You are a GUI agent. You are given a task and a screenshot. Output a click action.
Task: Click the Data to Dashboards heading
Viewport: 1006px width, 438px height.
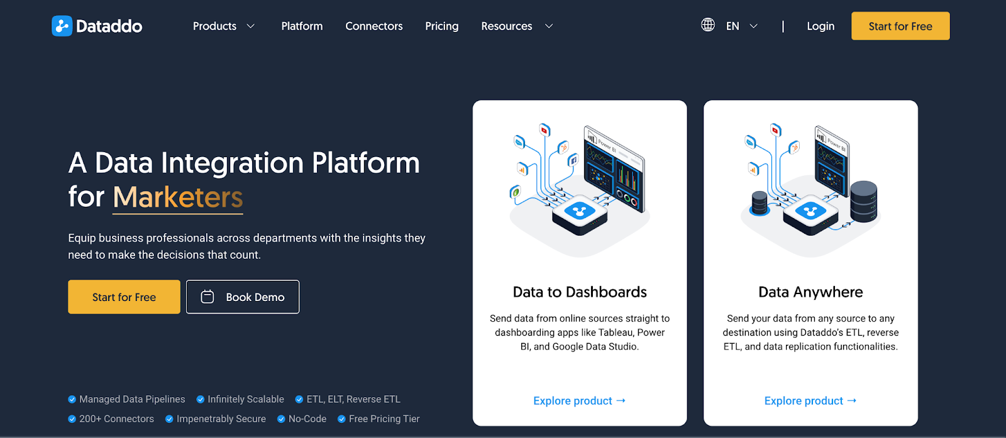point(580,292)
